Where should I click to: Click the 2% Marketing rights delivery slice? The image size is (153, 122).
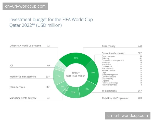(66, 90)
